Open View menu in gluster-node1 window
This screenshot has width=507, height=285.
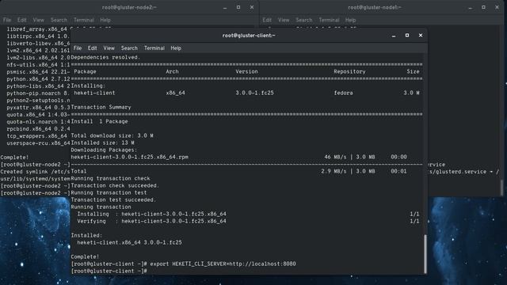tap(284, 20)
